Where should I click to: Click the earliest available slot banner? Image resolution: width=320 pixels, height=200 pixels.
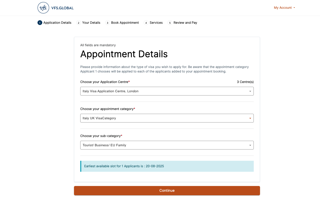pos(167,166)
